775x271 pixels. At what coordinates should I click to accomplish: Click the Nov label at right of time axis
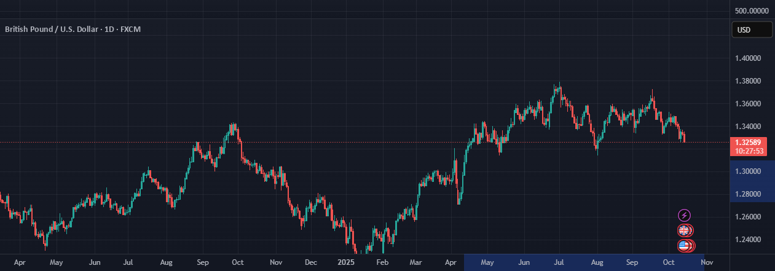(707, 262)
